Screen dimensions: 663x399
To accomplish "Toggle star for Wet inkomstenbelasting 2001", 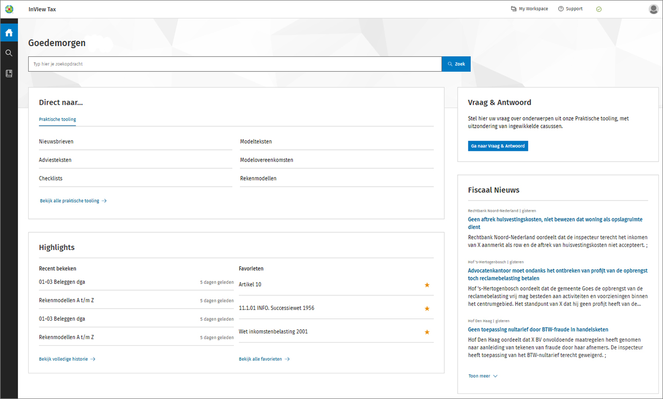I will pyautogui.click(x=427, y=332).
